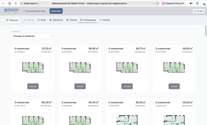Image resolution: width=207 pixels, height=125 pixels.
Task: Go back via the На сайт button
Action: 198,11
